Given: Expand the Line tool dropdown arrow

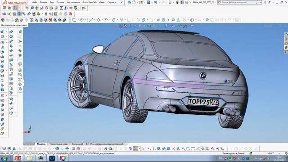Looking at the screenshot, I should [x=94, y=20].
